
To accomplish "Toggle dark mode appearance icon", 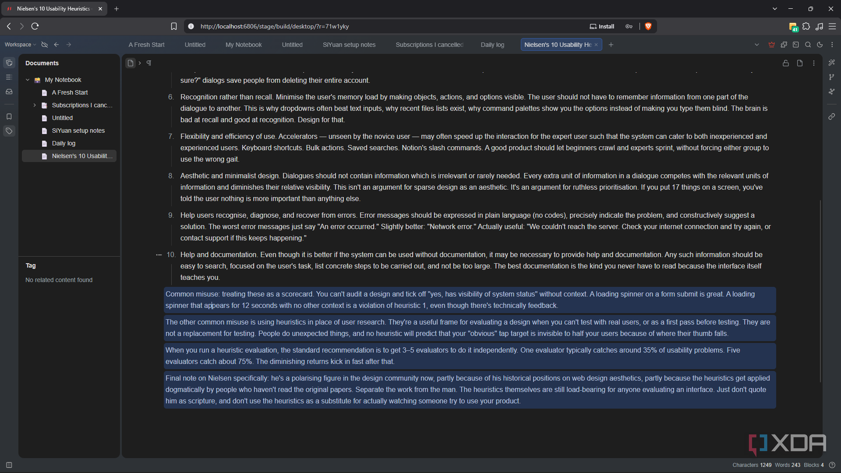I will [x=820, y=45].
